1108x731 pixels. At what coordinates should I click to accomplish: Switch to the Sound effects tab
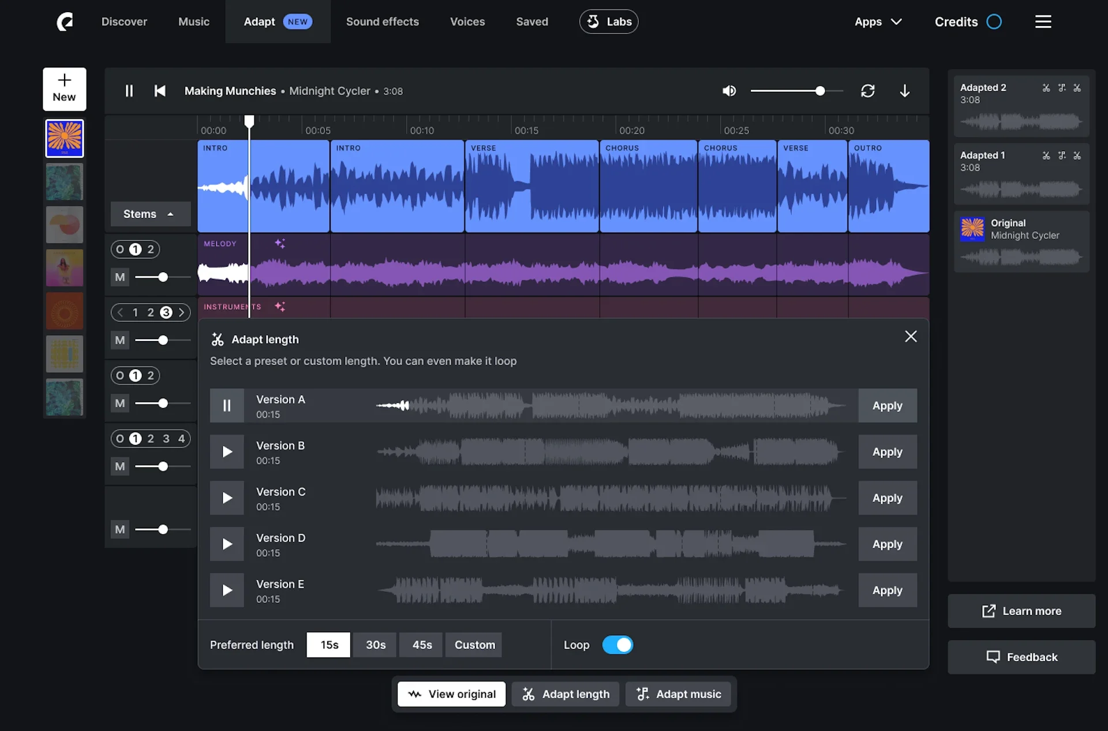[382, 21]
